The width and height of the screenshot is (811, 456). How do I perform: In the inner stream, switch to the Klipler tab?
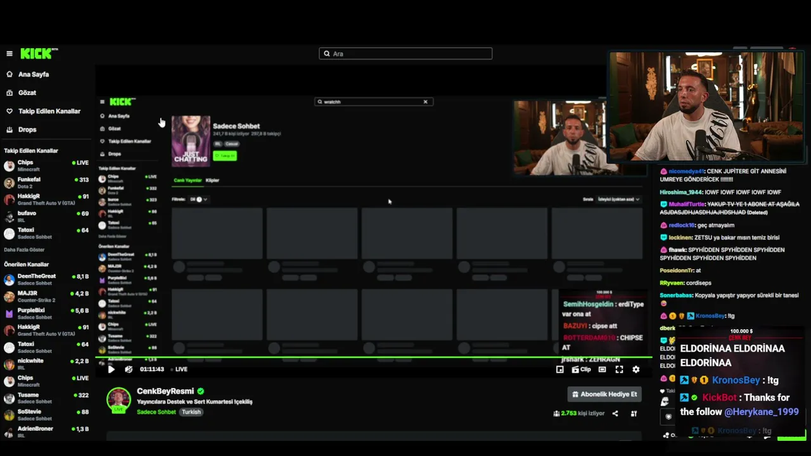point(212,180)
